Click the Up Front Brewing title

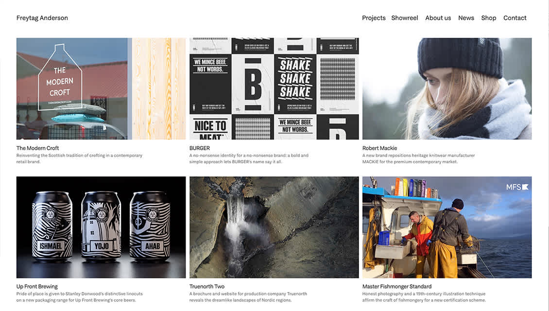(x=37, y=287)
